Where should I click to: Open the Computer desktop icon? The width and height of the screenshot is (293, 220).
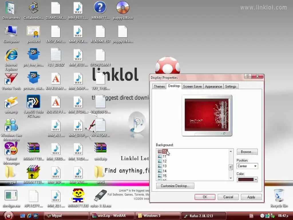tap(11, 34)
